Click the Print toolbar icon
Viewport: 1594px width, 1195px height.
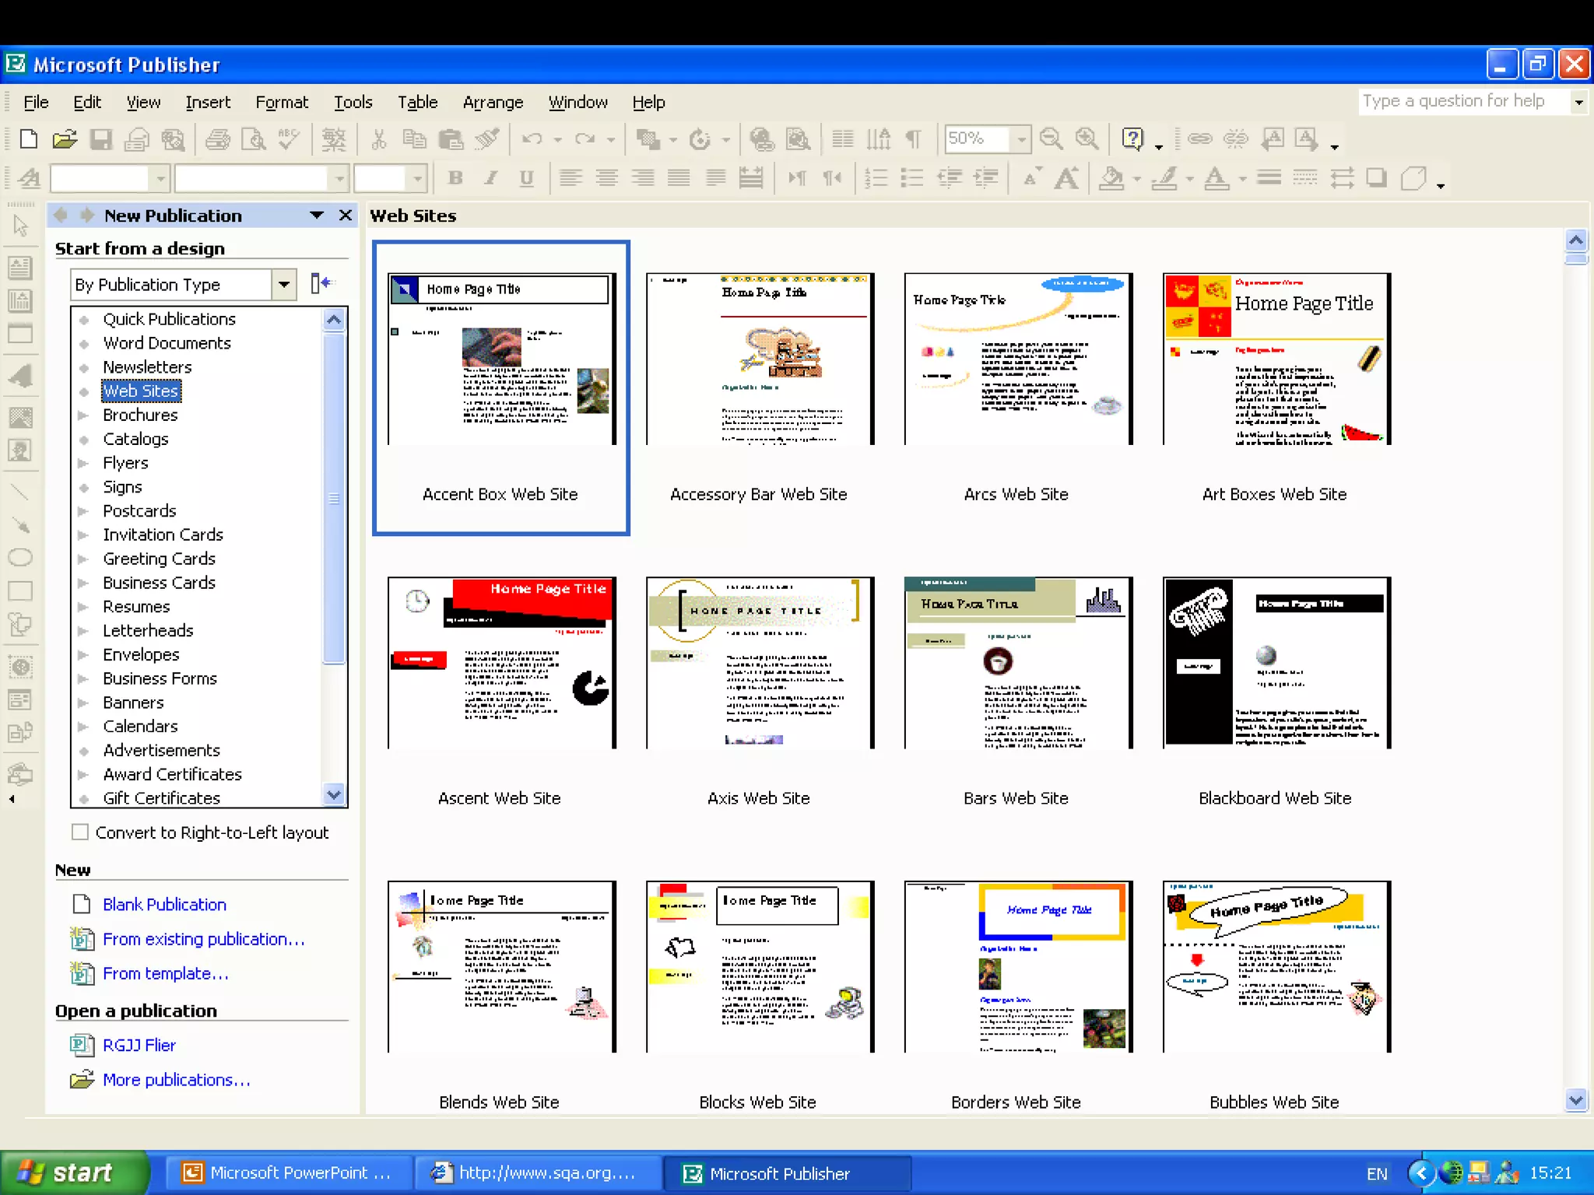217,139
